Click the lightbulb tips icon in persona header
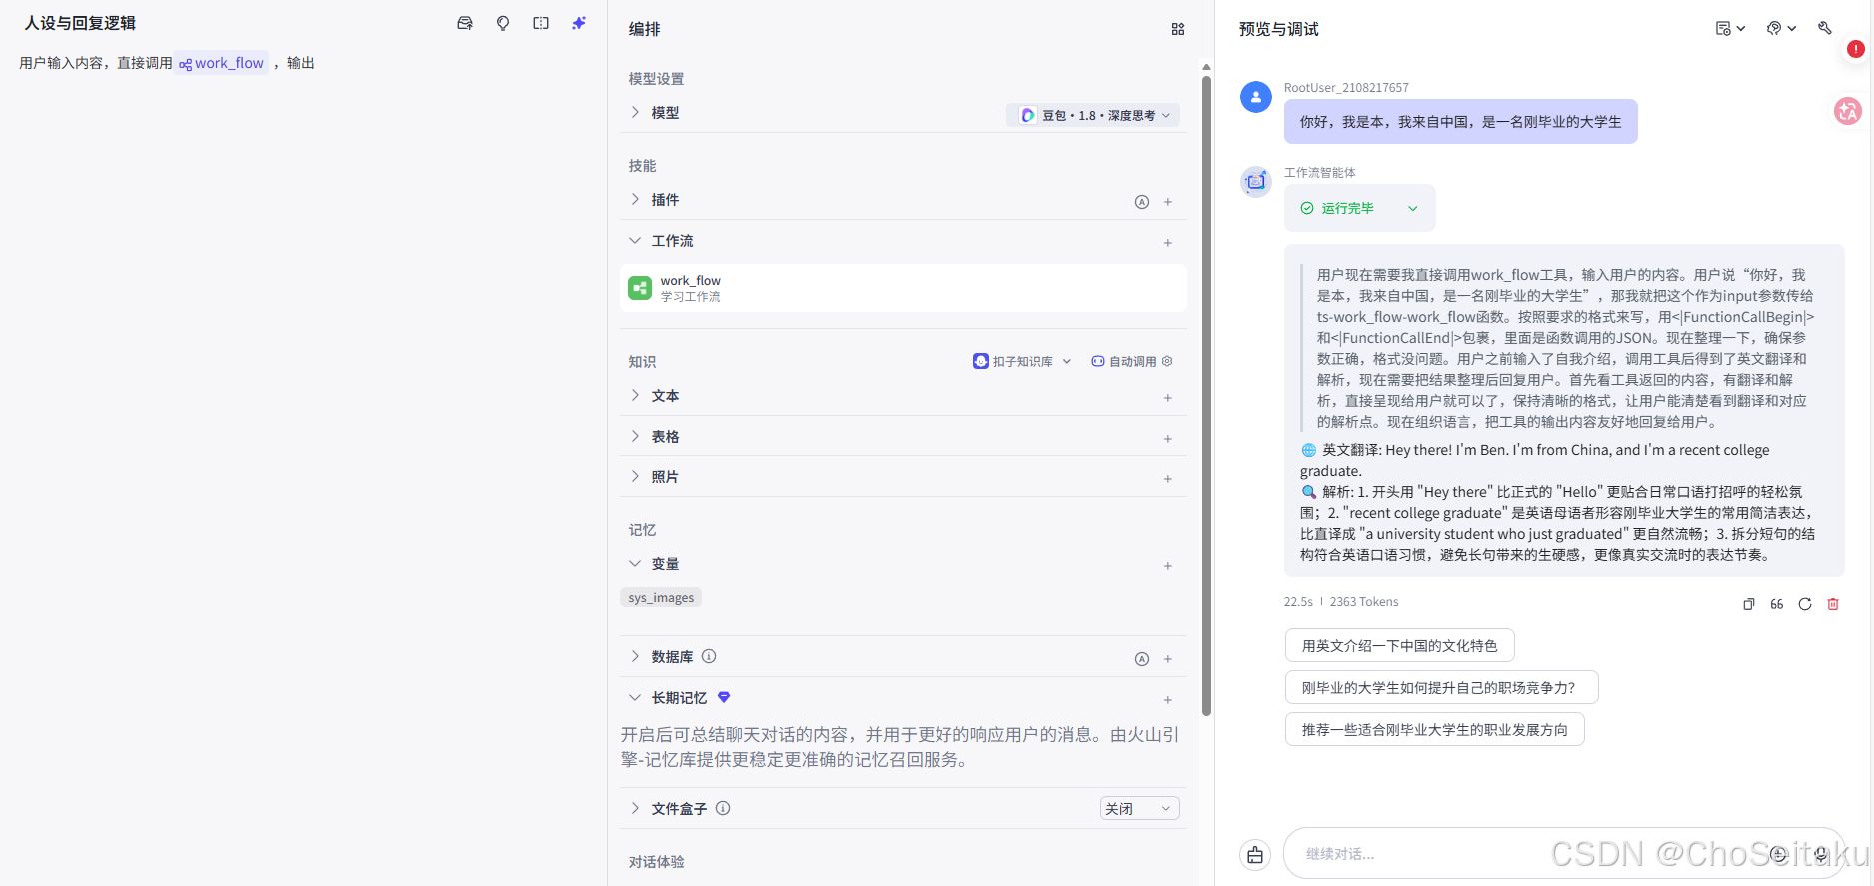This screenshot has height=886, width=1874. [503, 23]
